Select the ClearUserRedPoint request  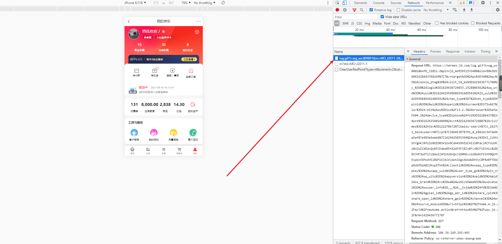tap(370, 69)
